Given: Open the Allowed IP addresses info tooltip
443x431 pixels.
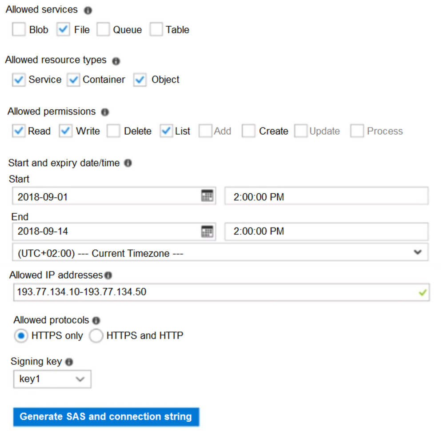Looking at the screenshot, I should pyautogui.click(x=109, y=275).
